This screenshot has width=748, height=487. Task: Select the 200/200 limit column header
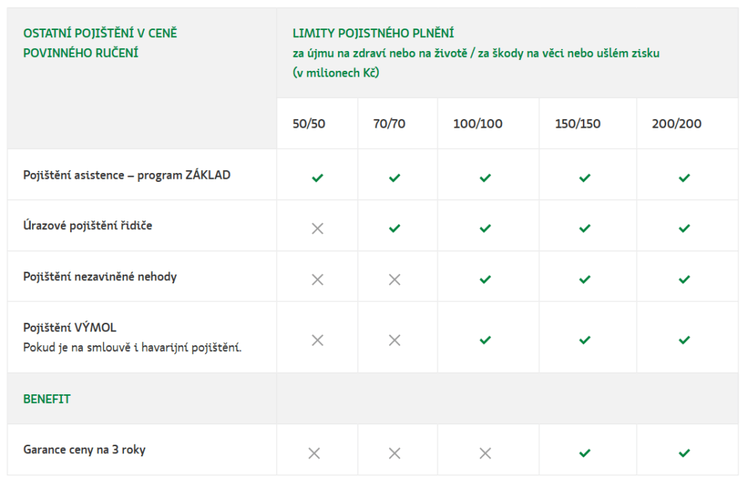click(x=676, y=124)
